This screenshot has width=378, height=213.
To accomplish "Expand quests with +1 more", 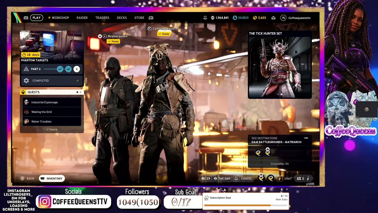I will (x=52, y=129).
